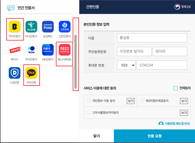Click the 주민등록번호 label
The height and width of the screenshot is (143, 195).
point(97,52)
